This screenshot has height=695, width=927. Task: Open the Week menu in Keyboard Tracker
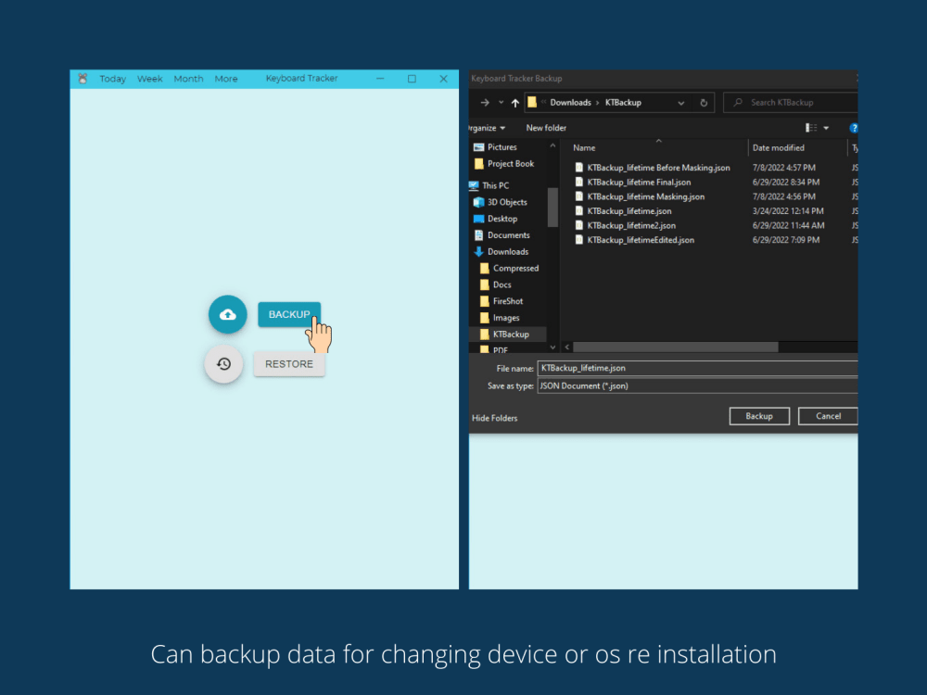(x=149, y=79)
